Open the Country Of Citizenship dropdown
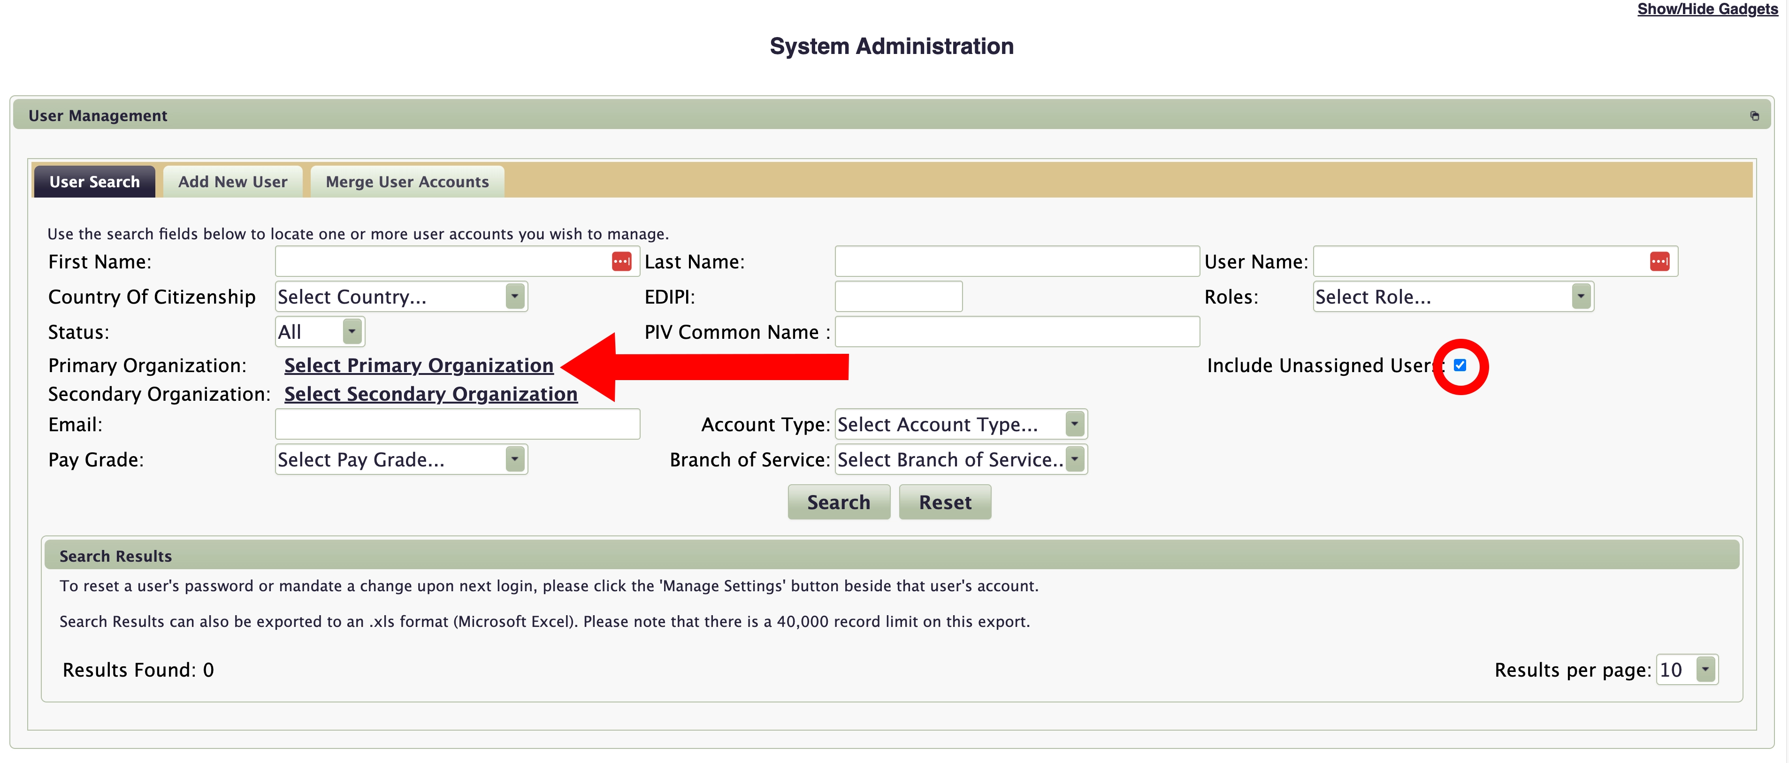 pyautogui.click(x=401, y=297)
